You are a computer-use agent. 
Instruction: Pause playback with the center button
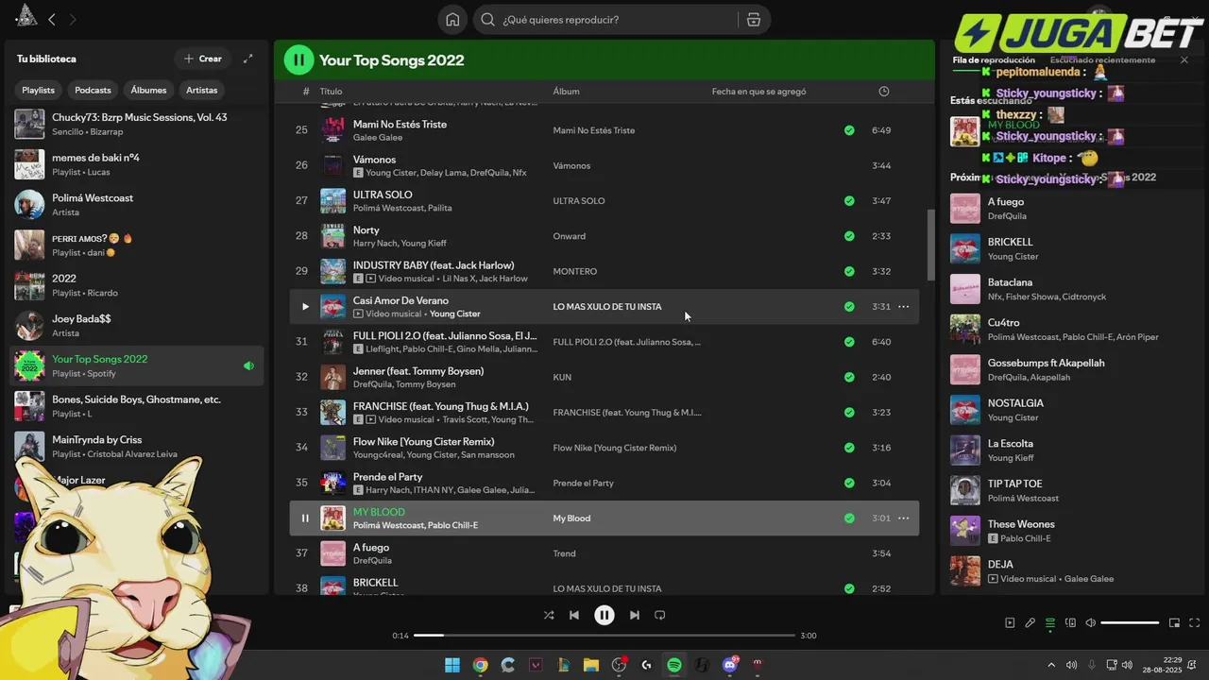click(604, 615)
